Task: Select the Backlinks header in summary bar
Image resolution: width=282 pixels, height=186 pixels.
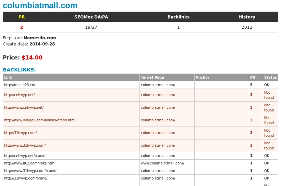Action: tap(179, 17)
